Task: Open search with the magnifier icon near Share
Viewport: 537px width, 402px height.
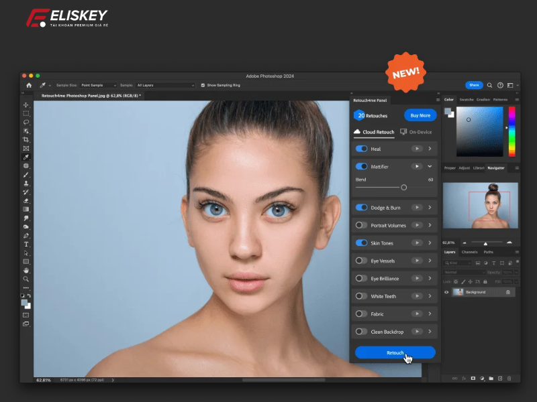Action: pos(490,85)
